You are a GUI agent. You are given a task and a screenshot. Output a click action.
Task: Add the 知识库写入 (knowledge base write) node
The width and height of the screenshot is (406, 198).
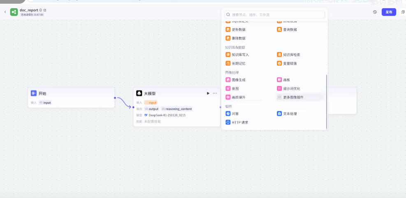click(240, 55)
